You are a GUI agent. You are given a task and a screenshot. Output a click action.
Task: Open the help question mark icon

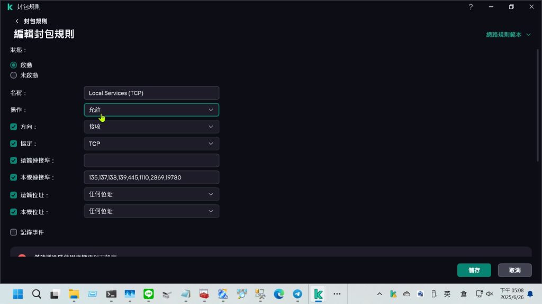[x=471, y=7]
